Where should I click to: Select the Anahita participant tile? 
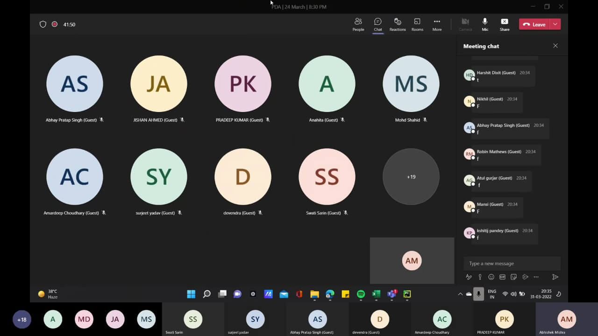pos(327,89)
